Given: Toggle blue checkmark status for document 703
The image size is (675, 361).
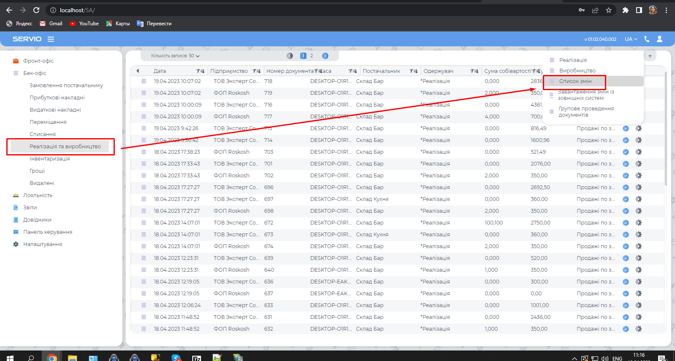Looking at the screenshot, I should [626, 152].
